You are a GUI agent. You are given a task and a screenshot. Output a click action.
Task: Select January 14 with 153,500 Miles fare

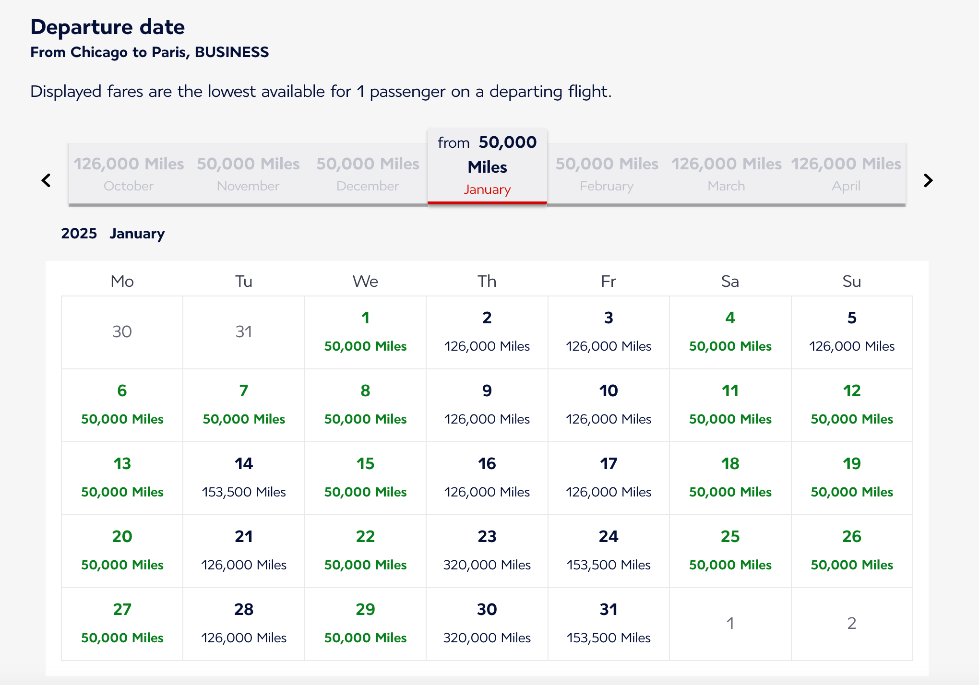244,478
